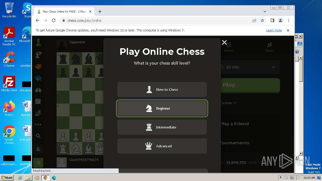The image size is (322, 181).
Task: Click the black knight on b8
Action: coord(76,59)
